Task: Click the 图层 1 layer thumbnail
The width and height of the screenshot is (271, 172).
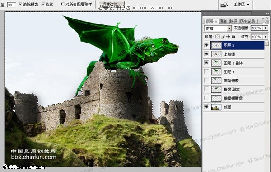Action: click(216, 72)
